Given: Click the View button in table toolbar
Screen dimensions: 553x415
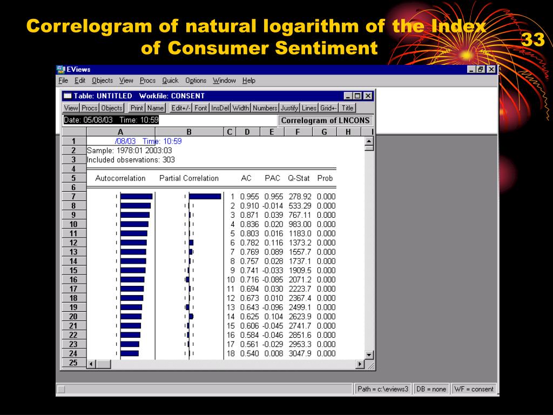Looking at the screenshot, I should click(x=71, y=108).
